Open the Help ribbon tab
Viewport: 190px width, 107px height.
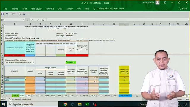(87, 9)
